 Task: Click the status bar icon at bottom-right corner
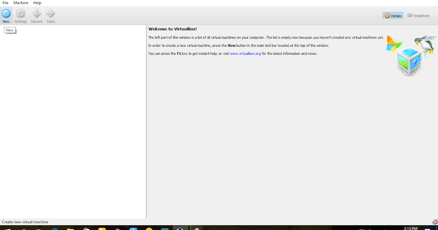click(435, 222)
